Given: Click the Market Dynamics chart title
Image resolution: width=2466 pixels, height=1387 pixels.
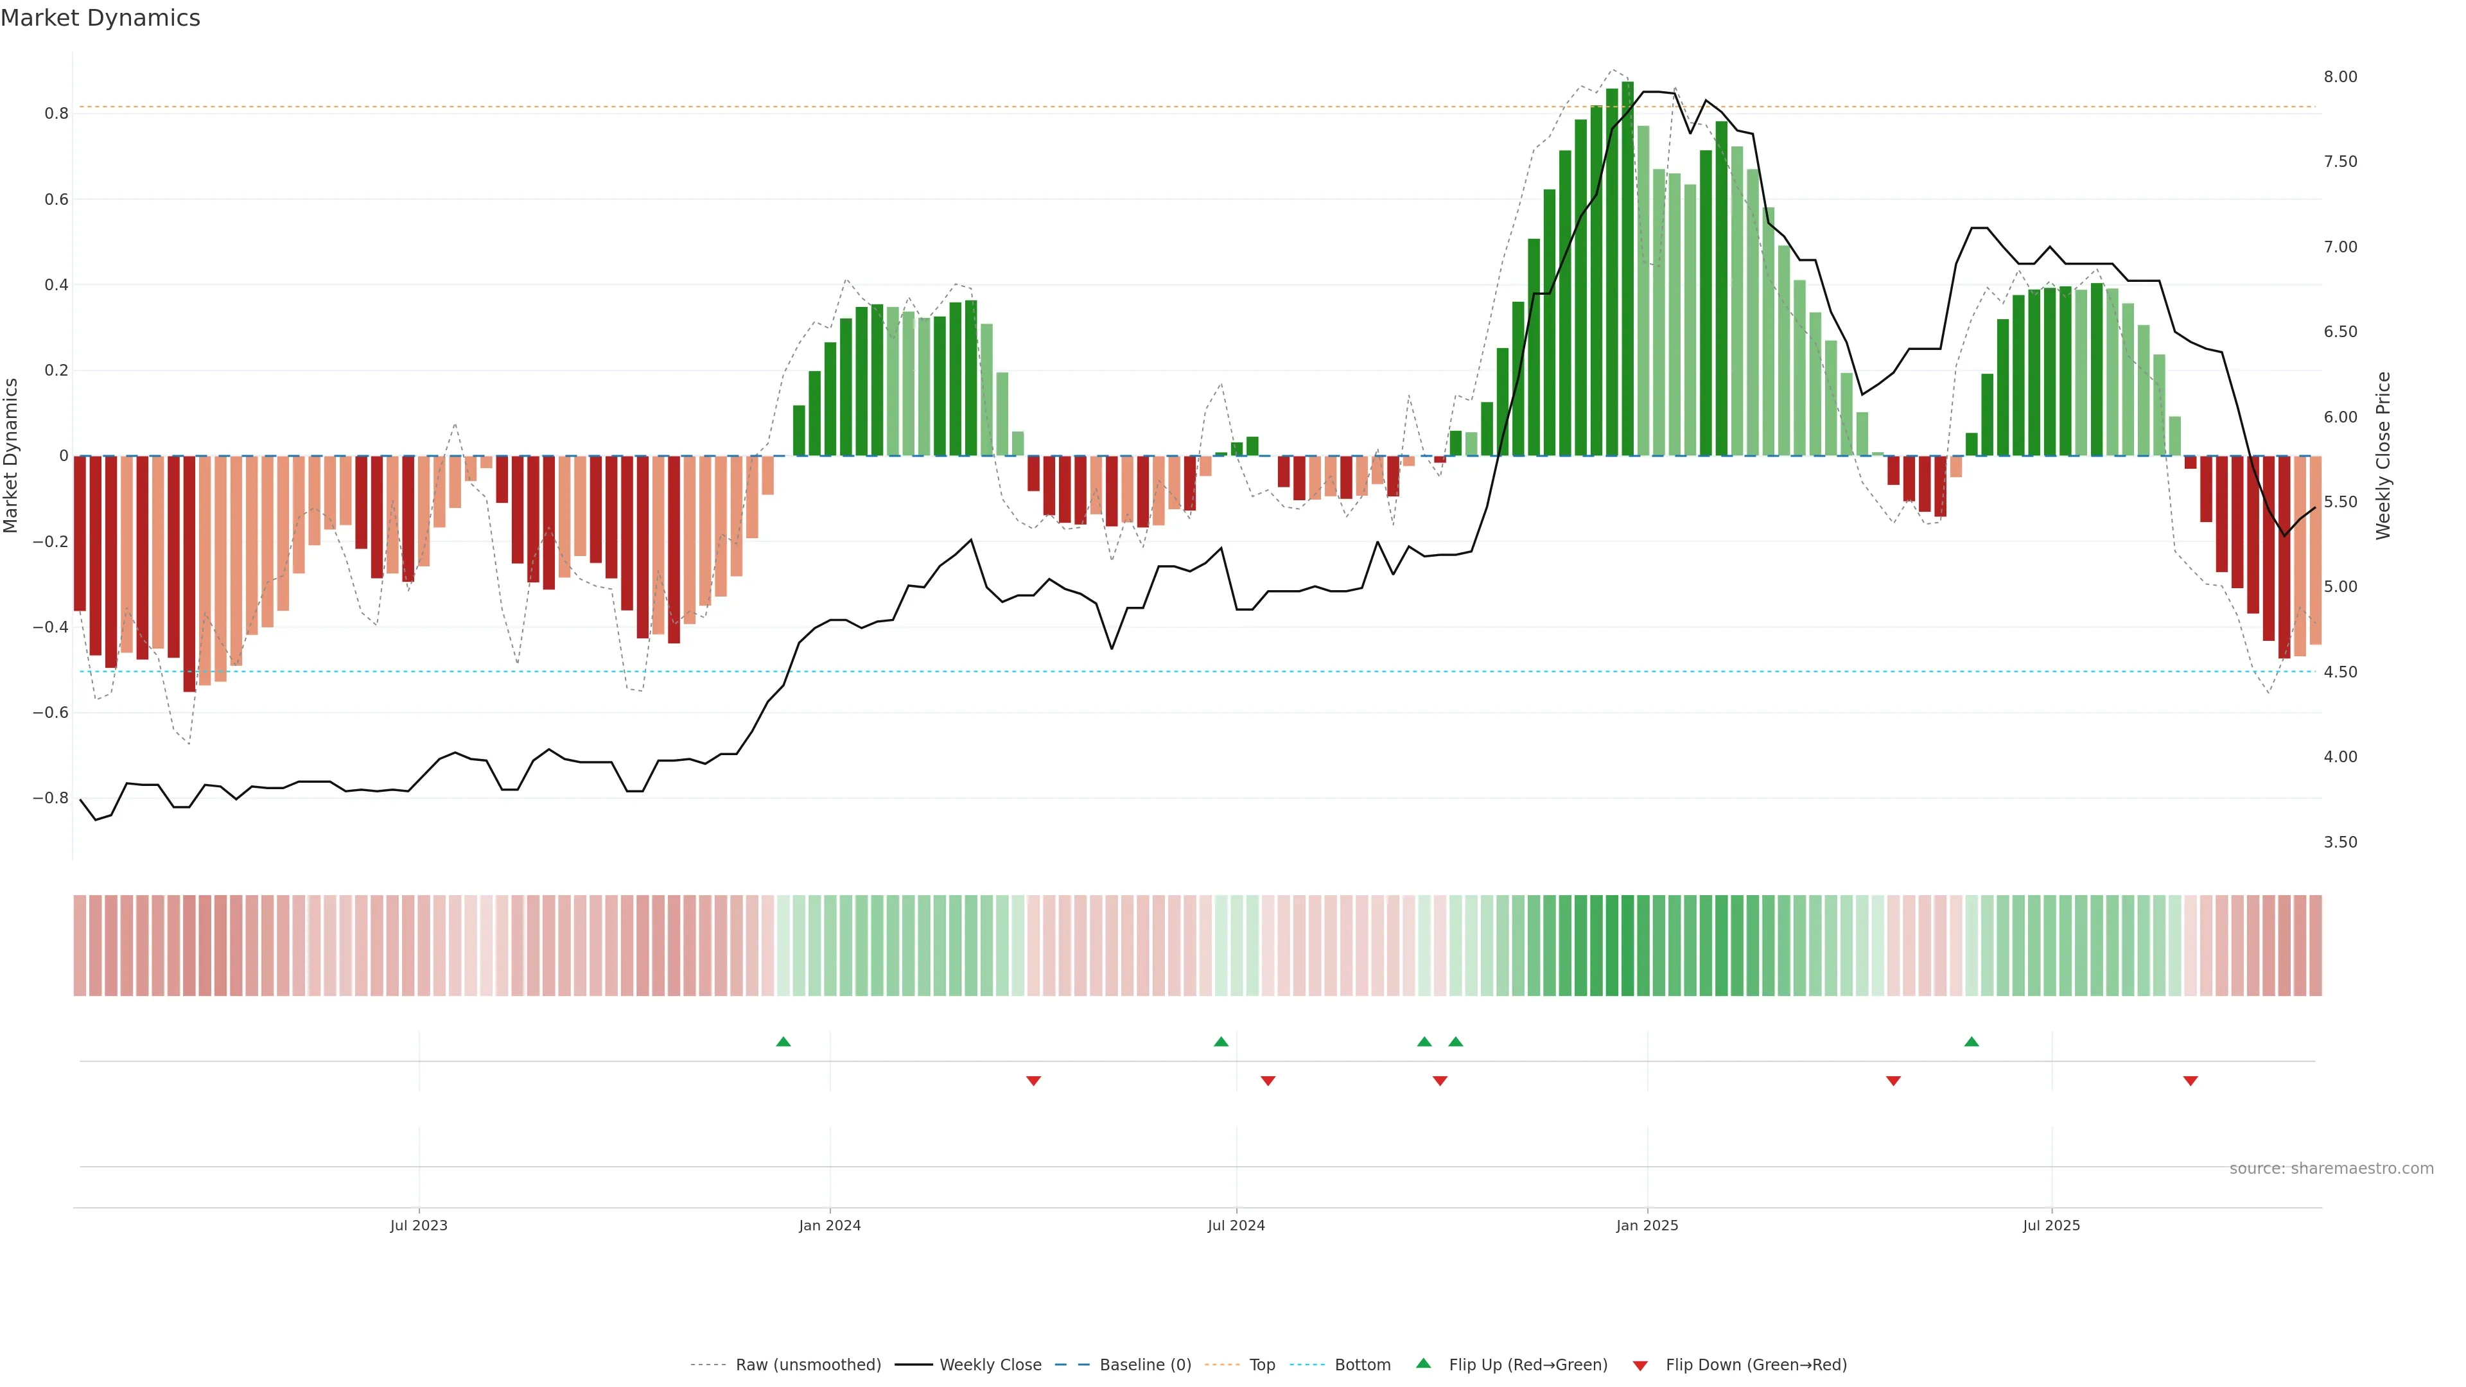Looking at the screenshot, I should click(x=101, y=18).
